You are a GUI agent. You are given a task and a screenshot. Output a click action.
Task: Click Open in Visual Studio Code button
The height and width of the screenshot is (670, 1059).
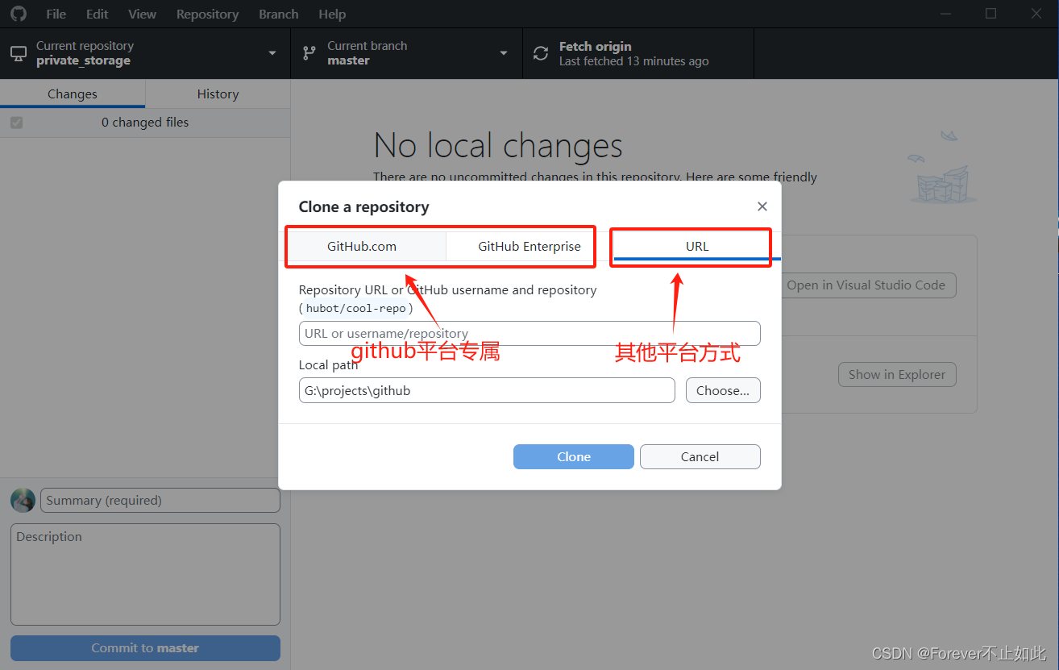866,285
